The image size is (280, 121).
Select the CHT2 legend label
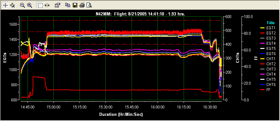pyautogui.click(x=271, y=64)
